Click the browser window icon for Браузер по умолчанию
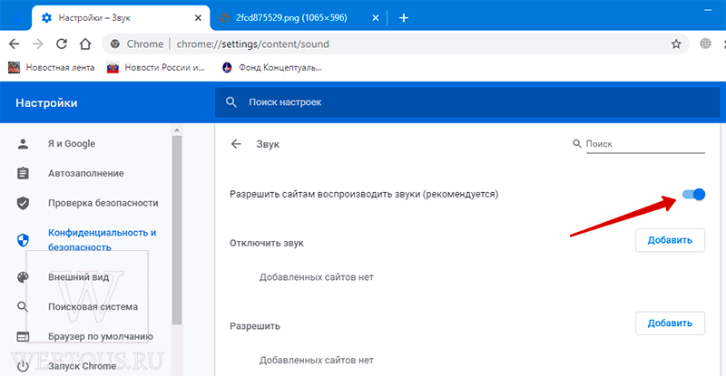The height and width of the screenshot is (376, 726). (23, 336)
